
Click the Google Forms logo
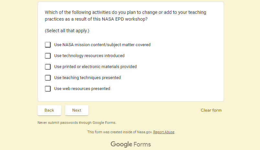tap(131, 144)
